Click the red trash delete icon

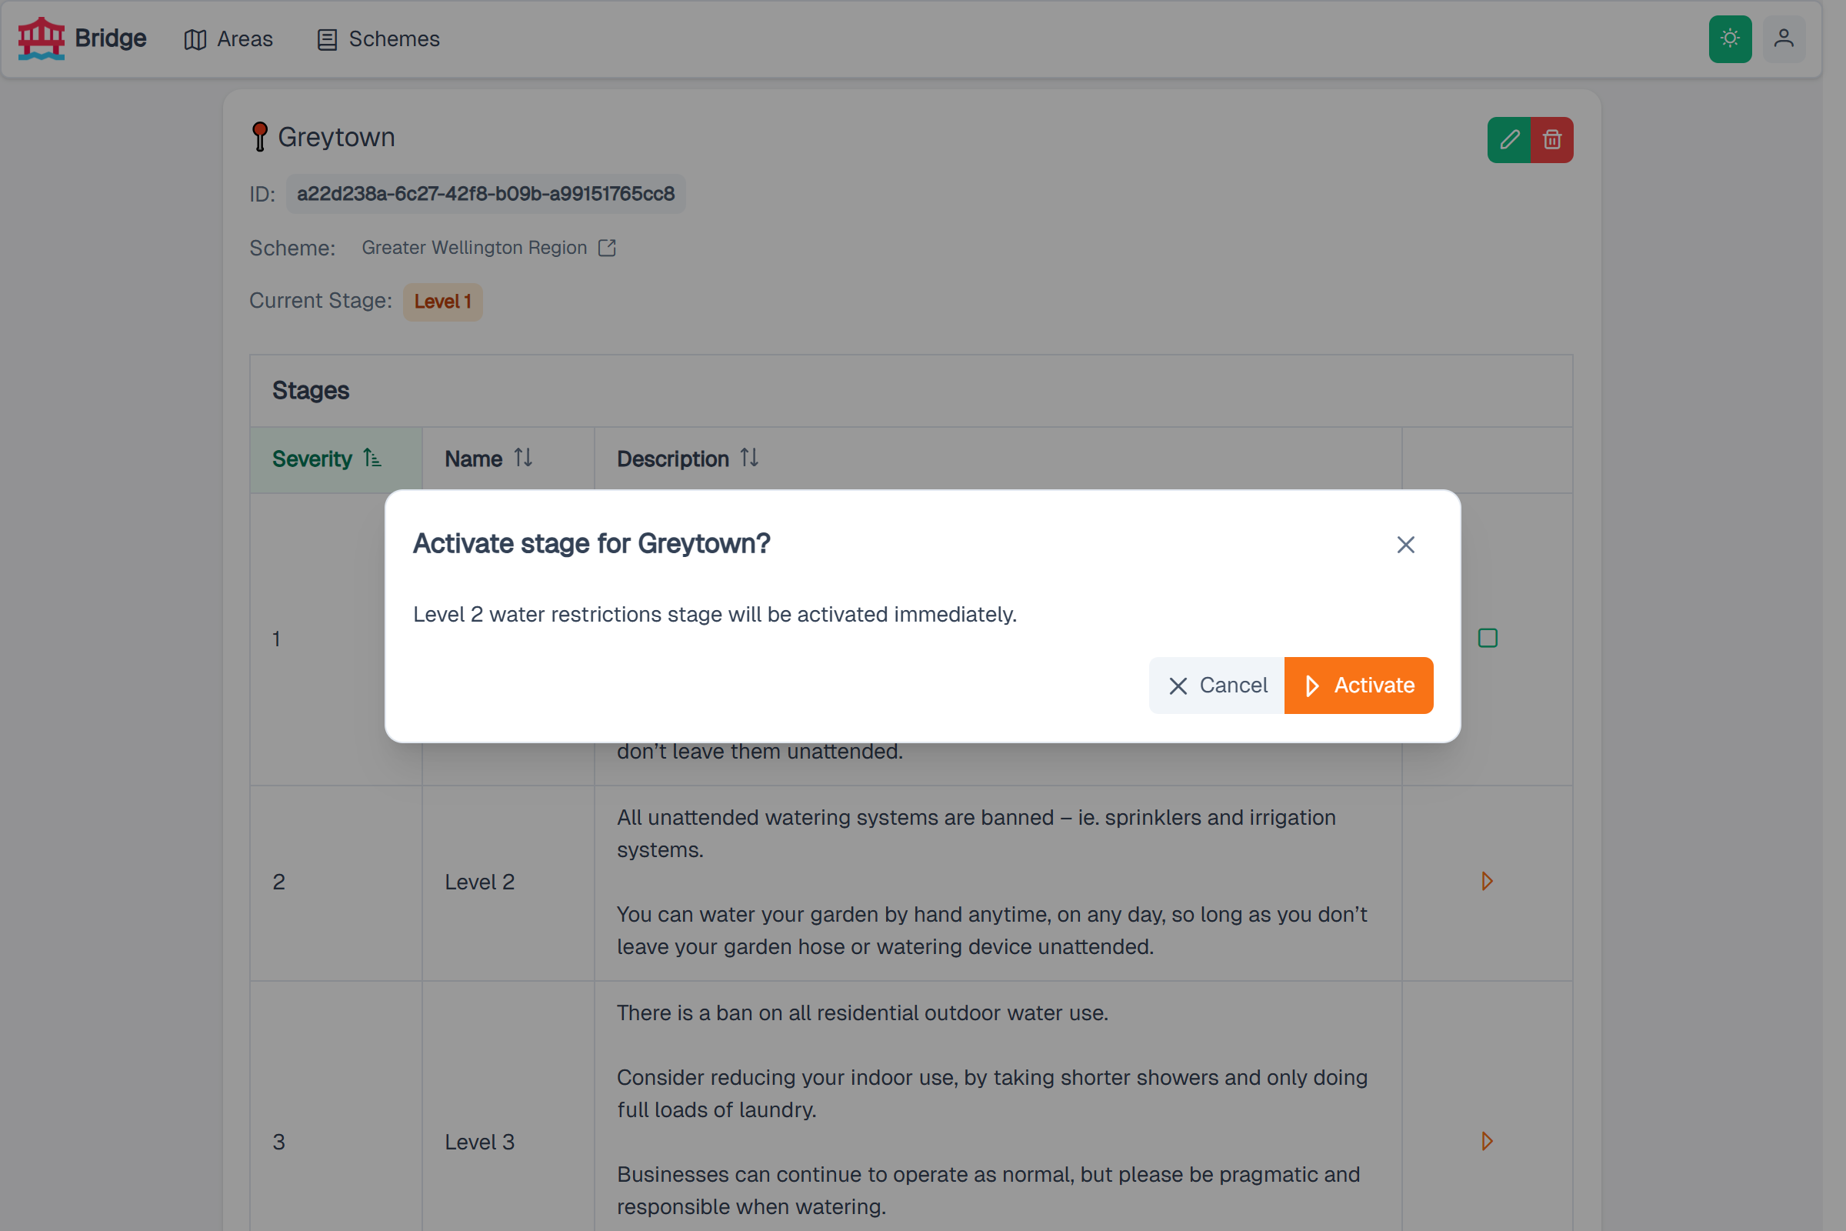click(1551, 140)
